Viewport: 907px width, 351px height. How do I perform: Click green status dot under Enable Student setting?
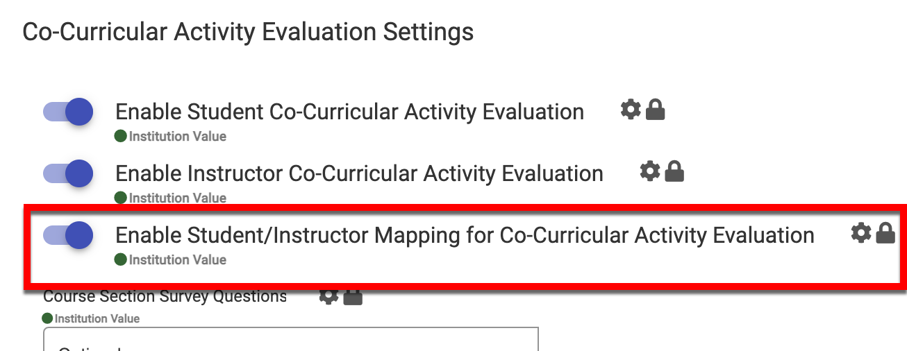point(121,137)
